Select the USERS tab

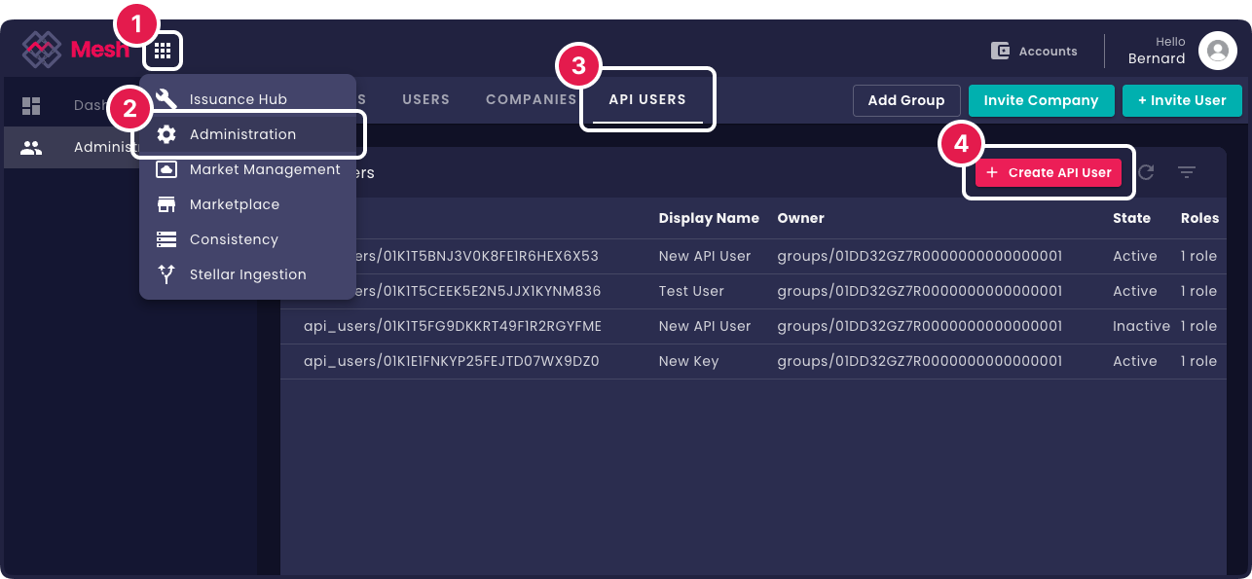pos(425,99)
